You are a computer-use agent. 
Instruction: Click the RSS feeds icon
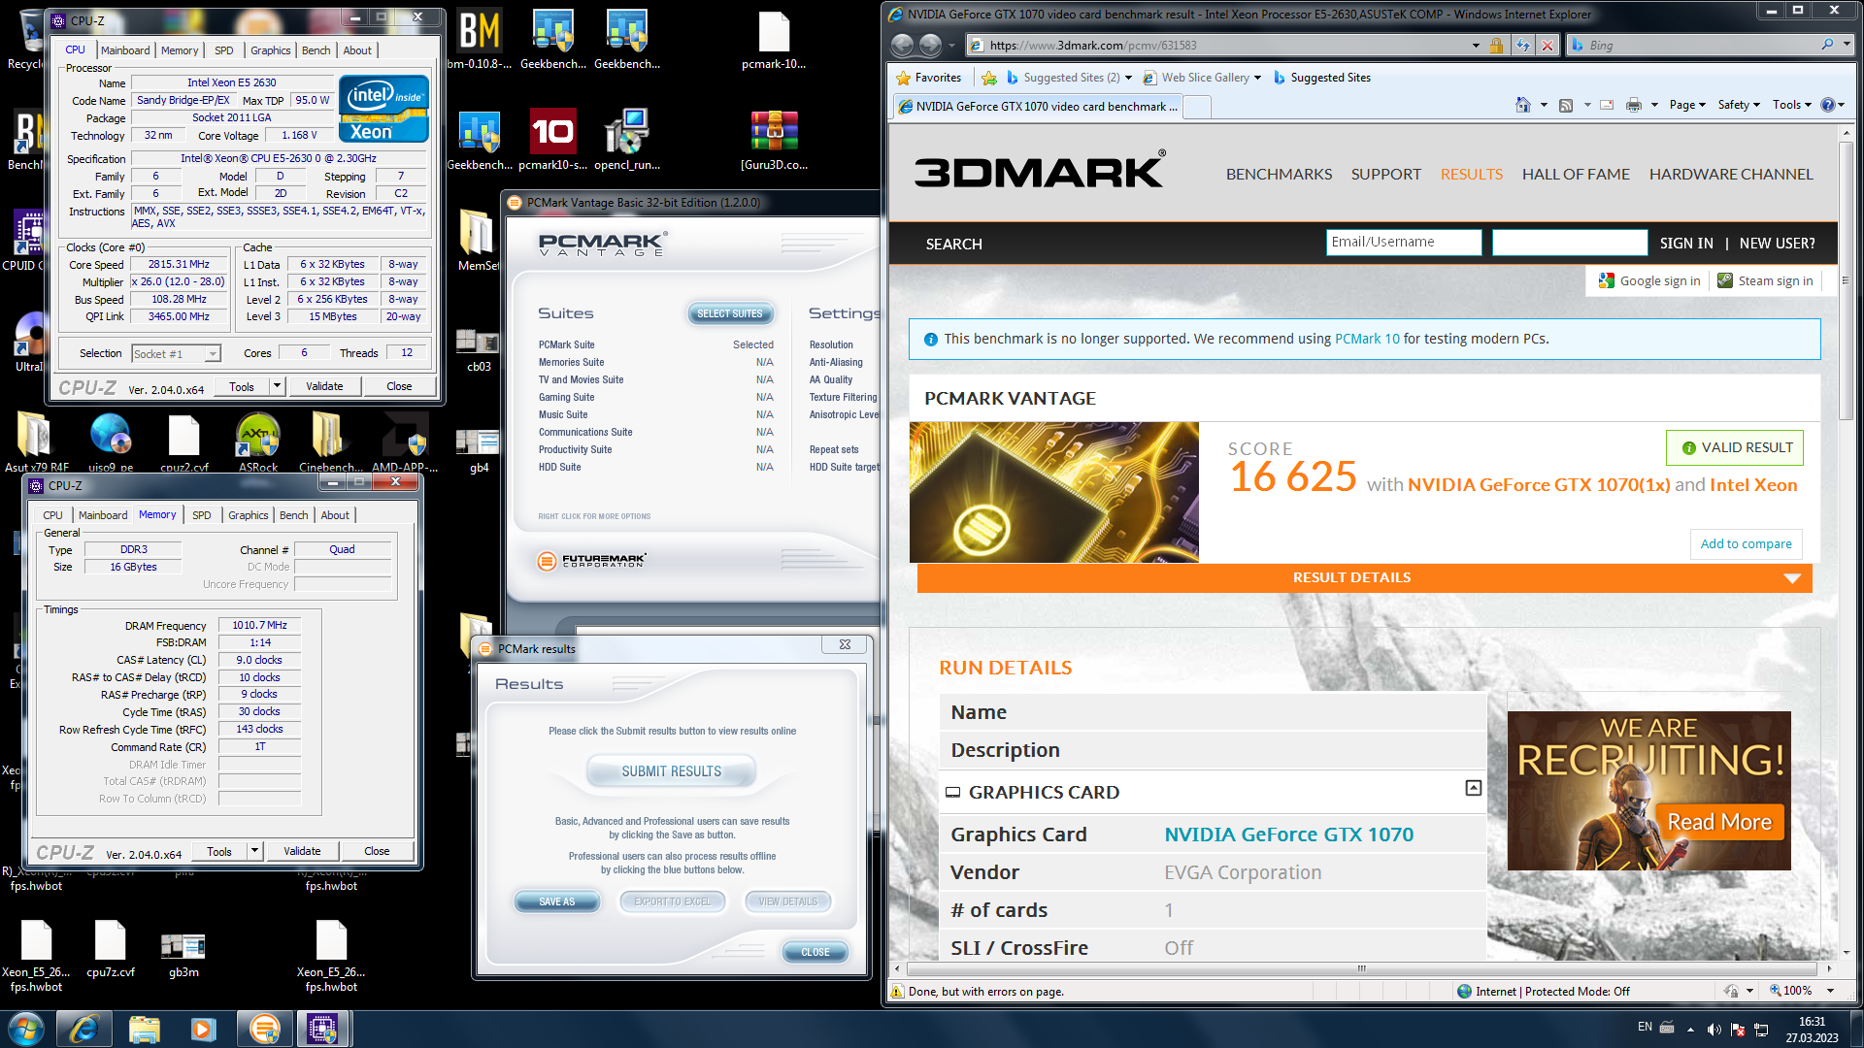pyautogui.click(x=1565, y=105)
